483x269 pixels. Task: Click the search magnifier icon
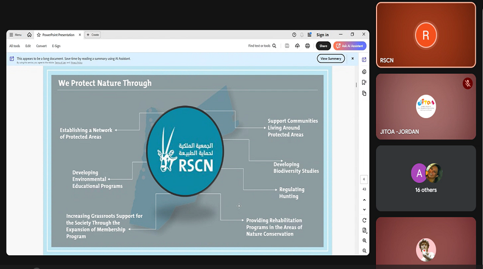pyautogui.click(x=274, y=46)
